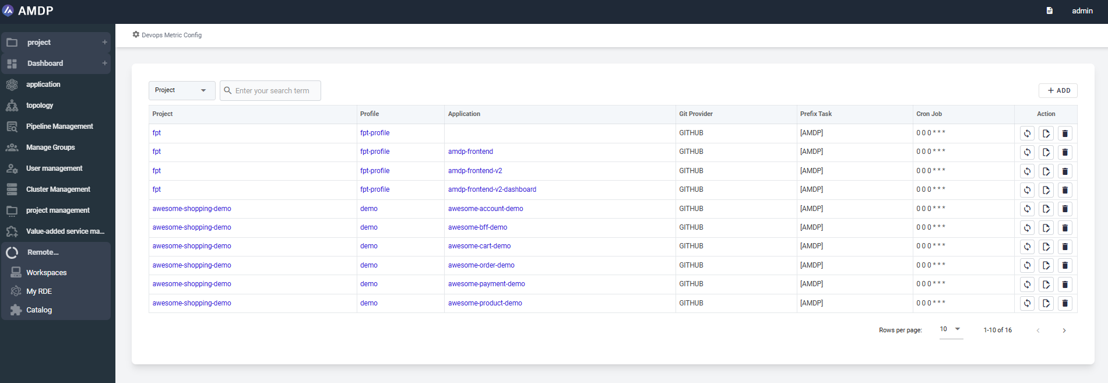Open awesome-product-demo application link
This screenshot has width=1108, height=383.
485,303
